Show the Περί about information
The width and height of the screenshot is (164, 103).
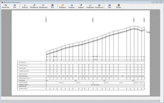109,6
